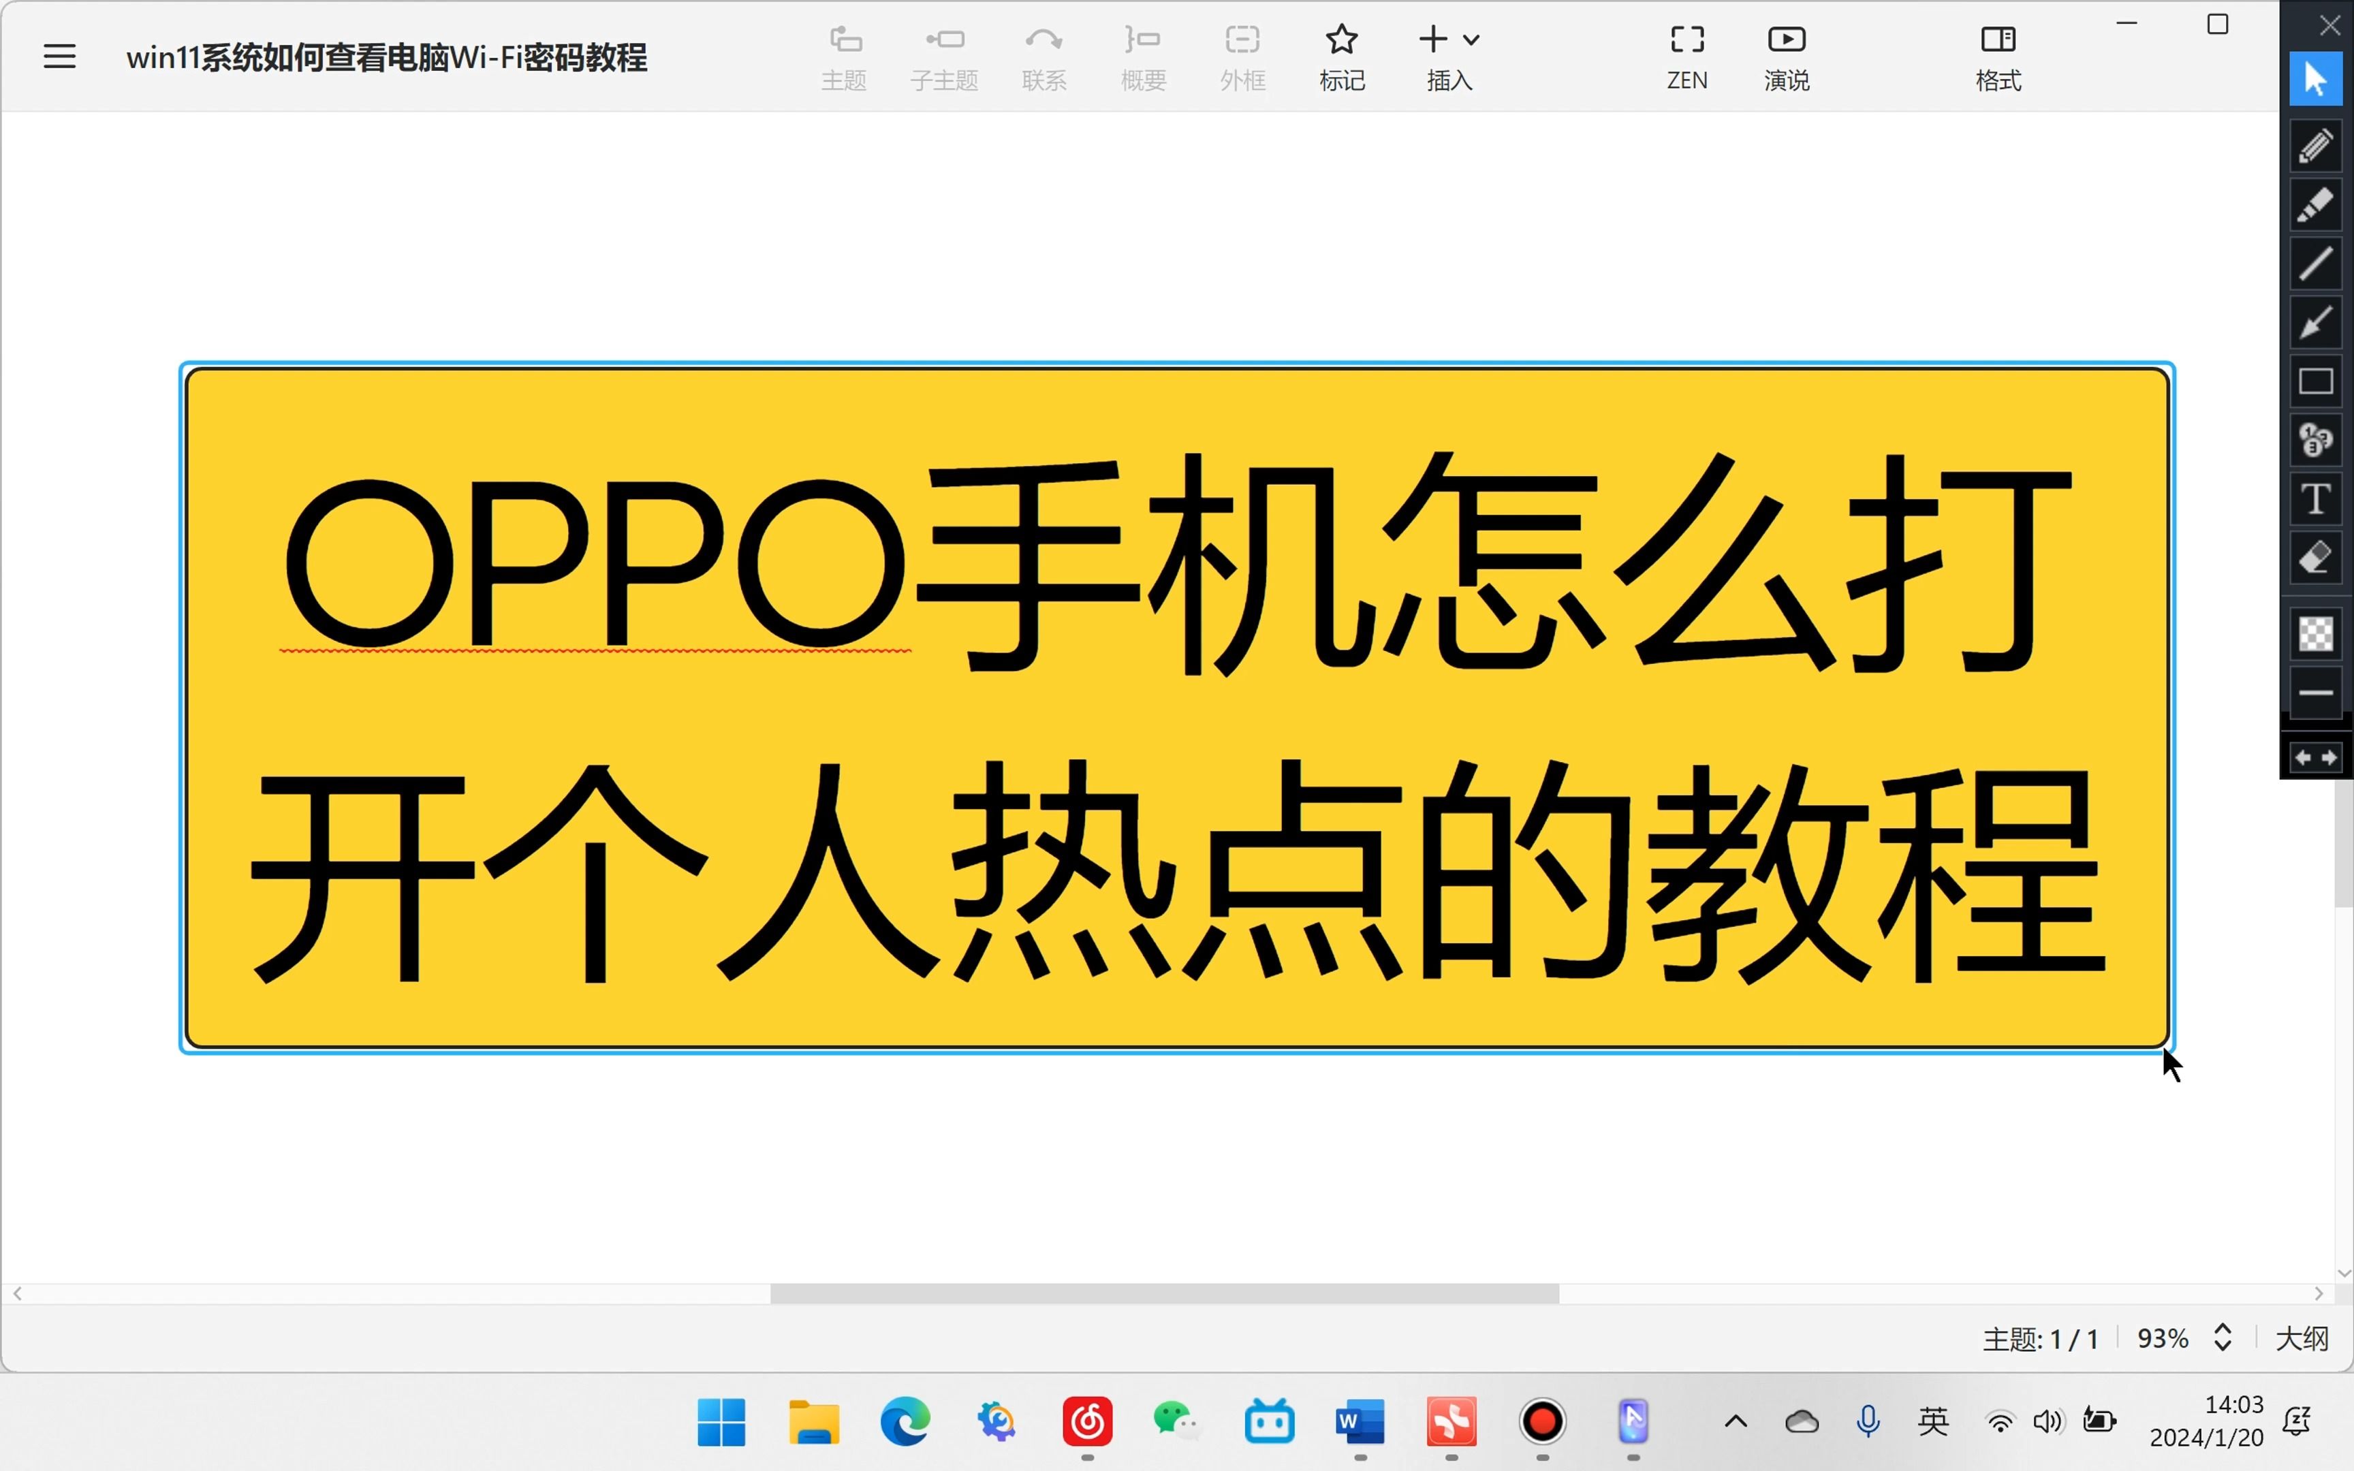Maximize the Xmind window
2354x1471 pixels.
tap(2218, 25)
